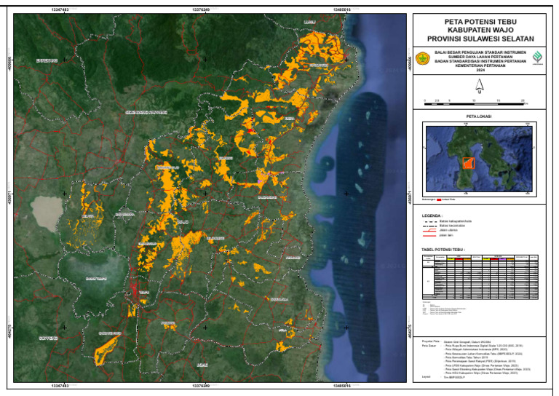Click the Ministry of Agriculture yellow emblem logo

(x=423, y=58)
